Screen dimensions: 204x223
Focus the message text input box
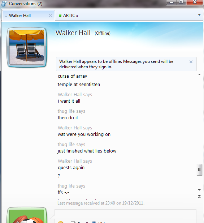pyautogui.click(x=125, y=215)
